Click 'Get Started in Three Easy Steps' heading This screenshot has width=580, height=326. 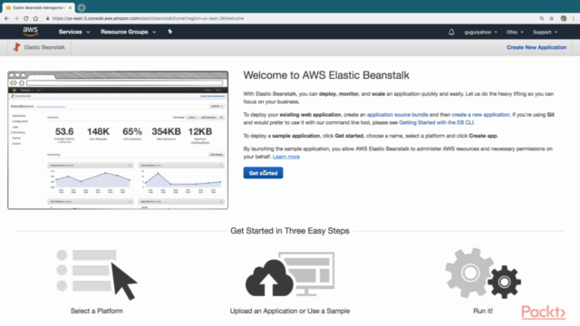click(x=290, y=231)
